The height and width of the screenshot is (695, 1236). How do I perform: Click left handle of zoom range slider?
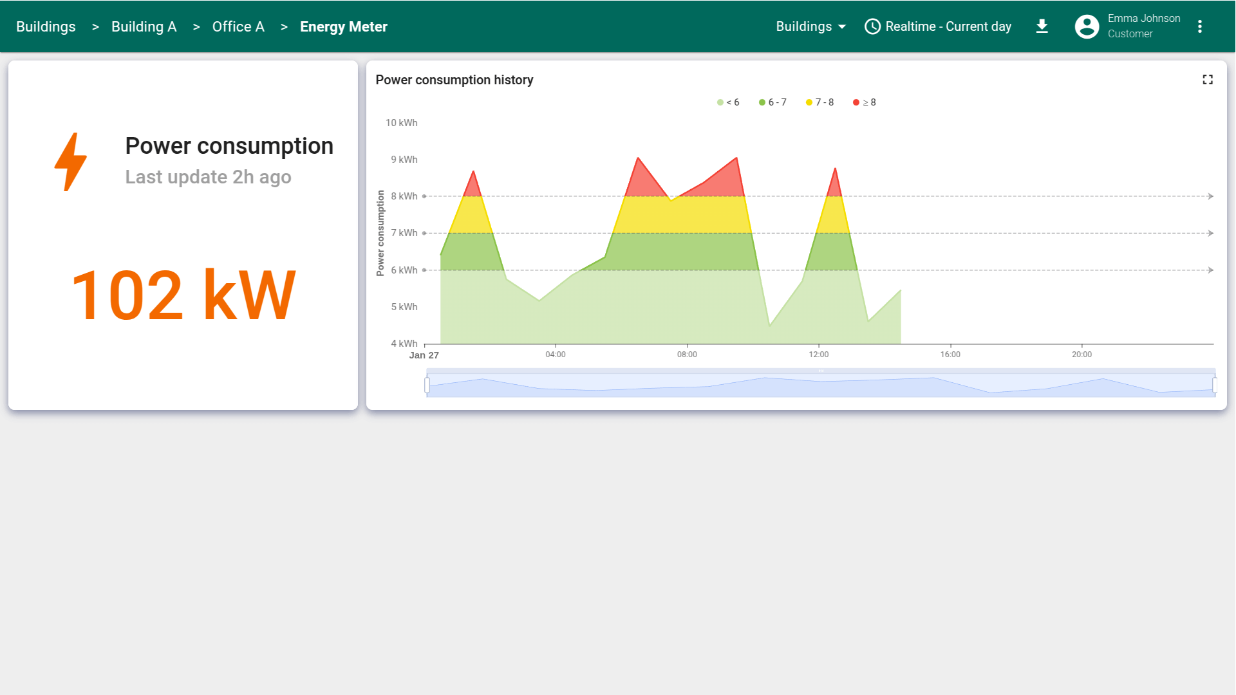[x=427, y=385]
